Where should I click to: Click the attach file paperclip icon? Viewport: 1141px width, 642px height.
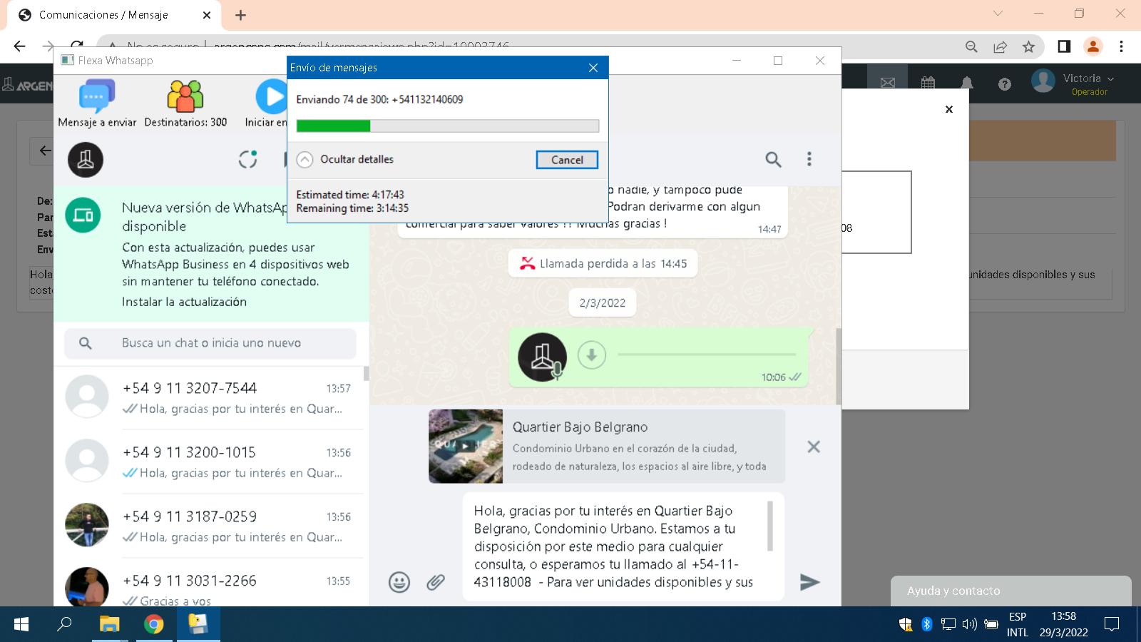click(x=436, y=582)
